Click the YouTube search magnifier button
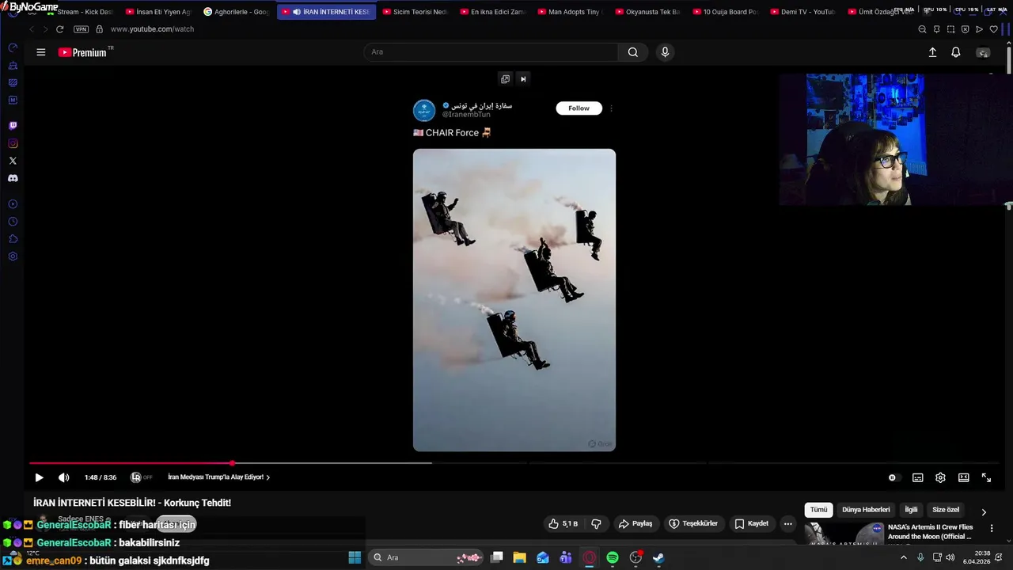The height and width of the screenshot is (570, 1013). tap(632, 52)
